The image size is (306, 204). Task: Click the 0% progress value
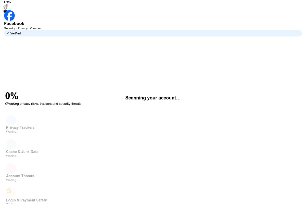click(12, 96)
